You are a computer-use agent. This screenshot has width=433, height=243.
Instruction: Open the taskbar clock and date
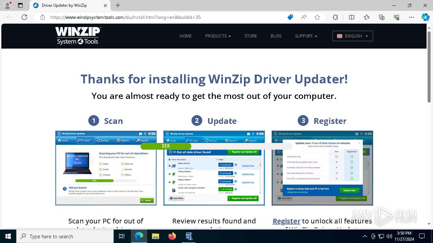coord(404,236)
